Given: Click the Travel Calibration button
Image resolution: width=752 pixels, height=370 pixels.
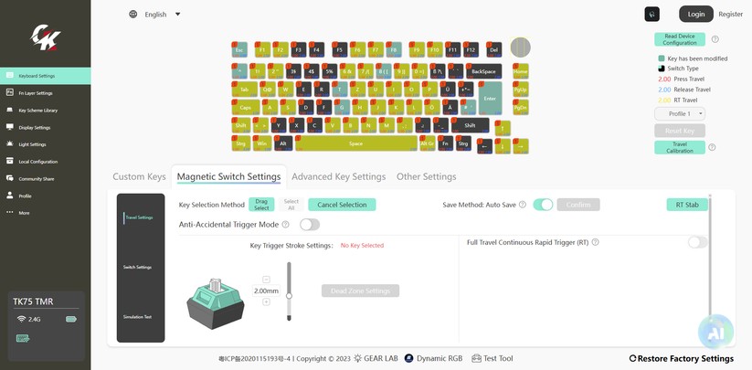Looking at the screenshot, I should click(680, 147).
